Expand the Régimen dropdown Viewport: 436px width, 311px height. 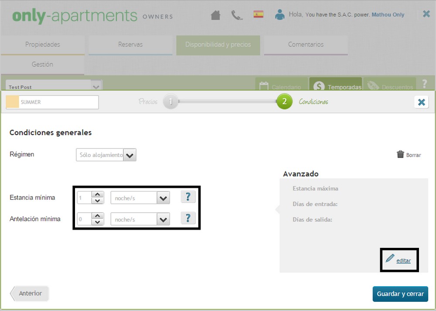[x=130, y=155]
